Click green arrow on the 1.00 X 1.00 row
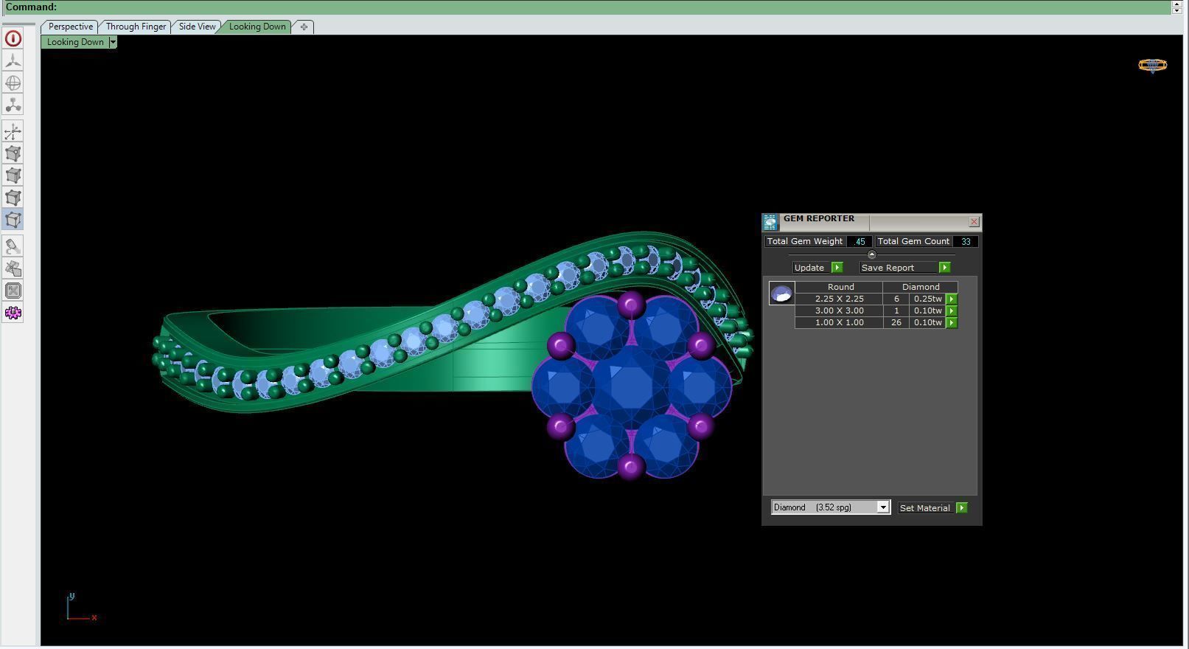 click(x=952, y=323)
